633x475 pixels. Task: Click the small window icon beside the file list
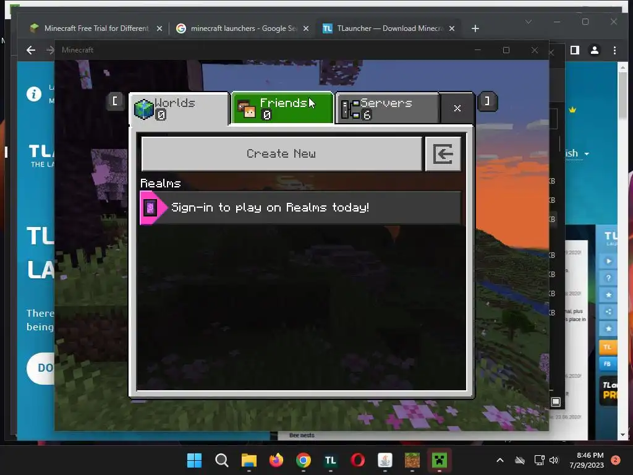pos(556,402)
